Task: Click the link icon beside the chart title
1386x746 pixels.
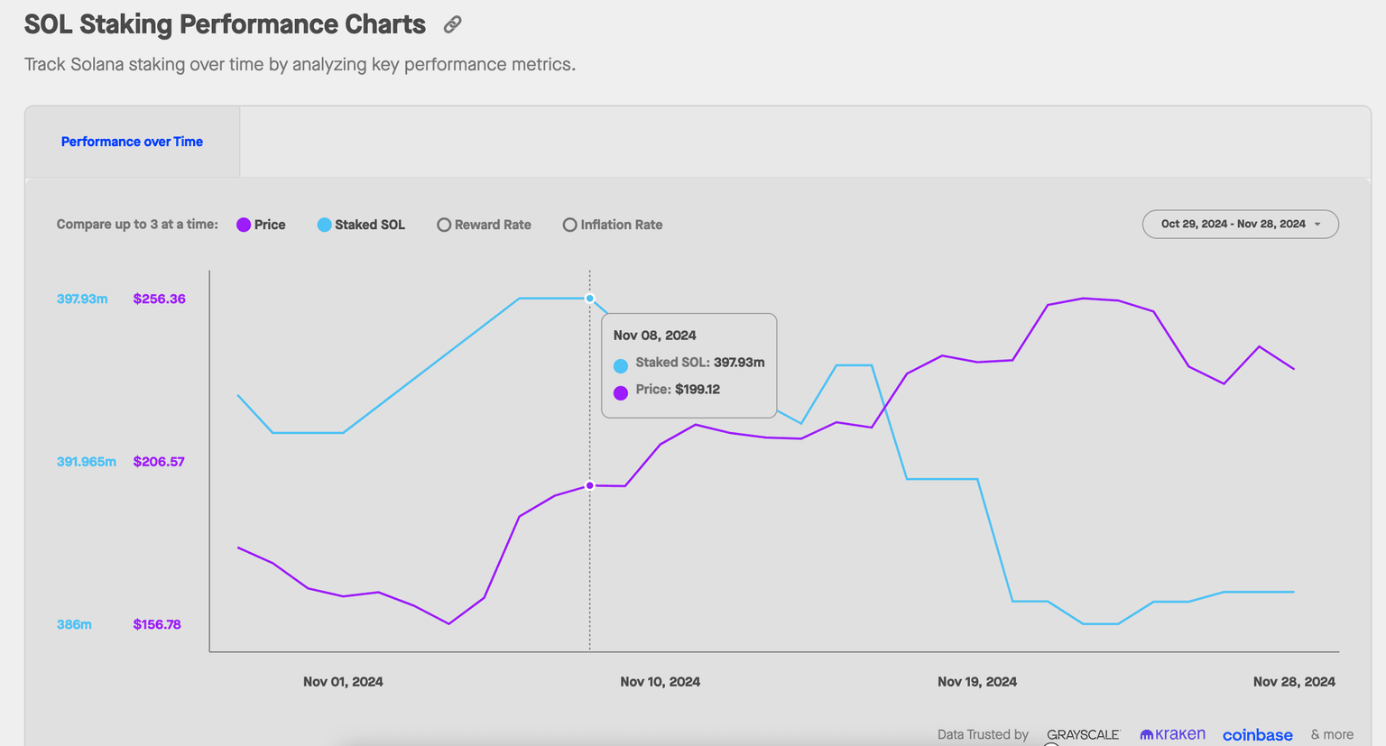Action: (453, 25)
